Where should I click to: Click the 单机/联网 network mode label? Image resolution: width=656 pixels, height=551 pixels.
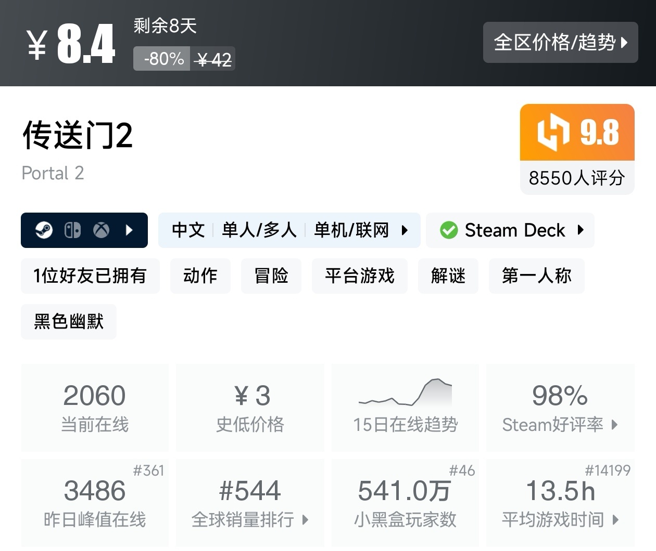click(x=351, y=230)
